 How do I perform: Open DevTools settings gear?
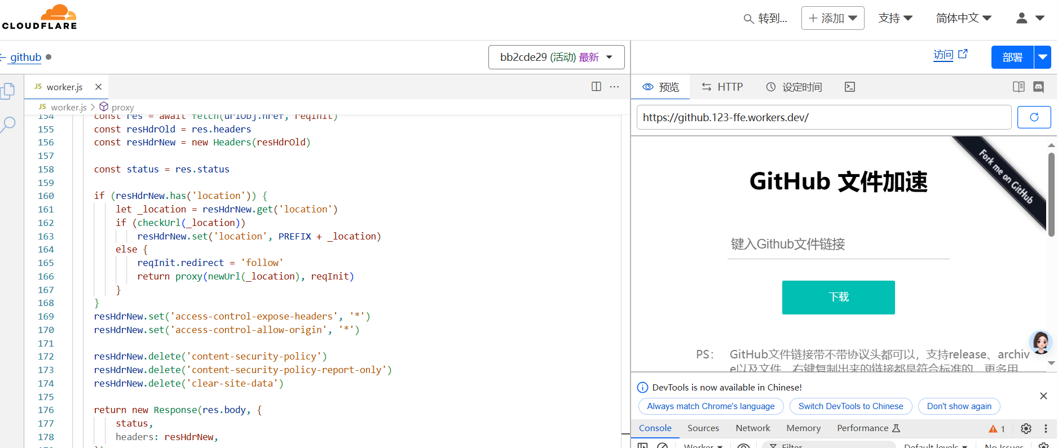click(x=1026, y=428)
